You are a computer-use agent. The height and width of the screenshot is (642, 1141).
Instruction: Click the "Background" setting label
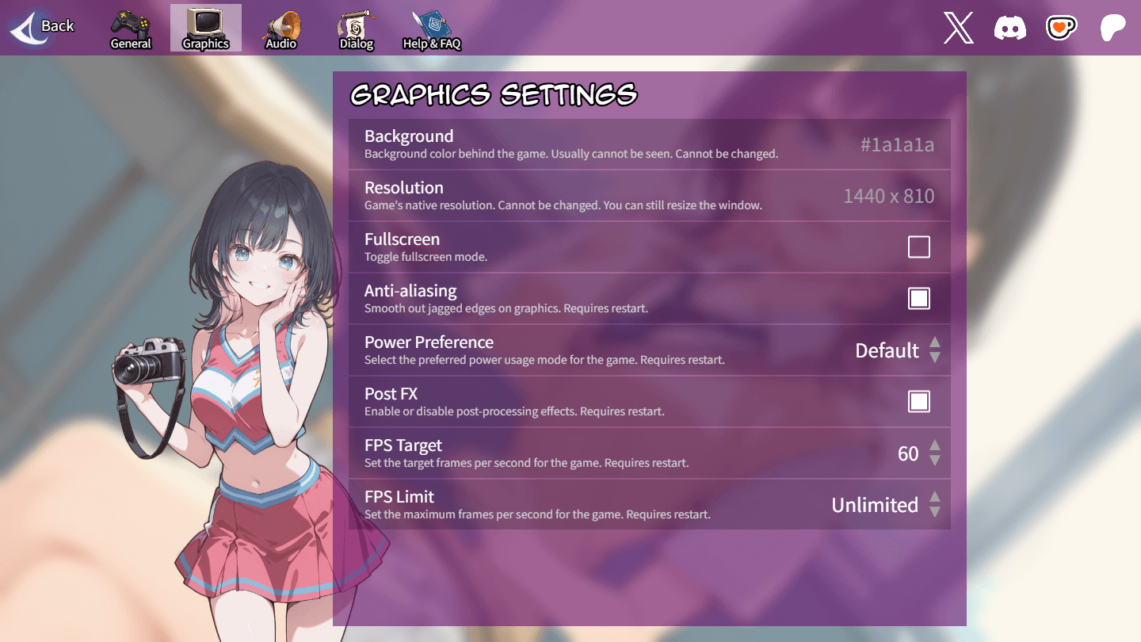[x=409, y=136]
